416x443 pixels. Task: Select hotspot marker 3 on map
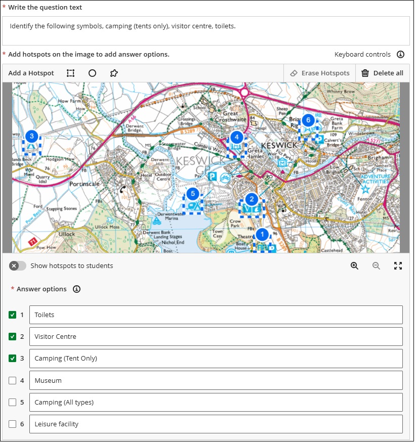click(x=32, y=136)
